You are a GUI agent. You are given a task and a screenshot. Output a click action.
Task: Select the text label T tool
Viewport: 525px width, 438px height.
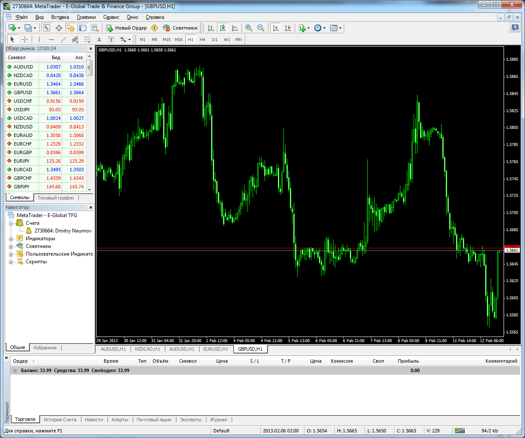point(111,39)
